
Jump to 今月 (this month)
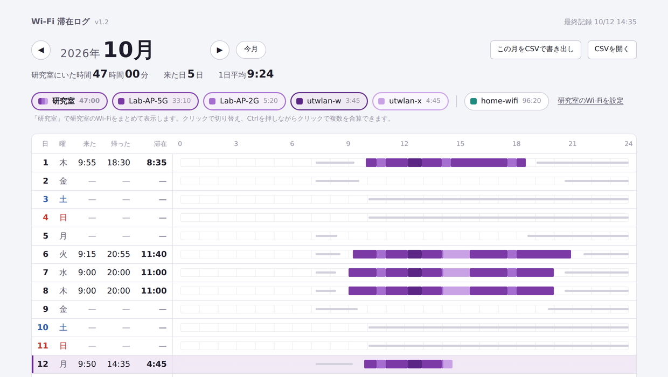click(251, 50)
